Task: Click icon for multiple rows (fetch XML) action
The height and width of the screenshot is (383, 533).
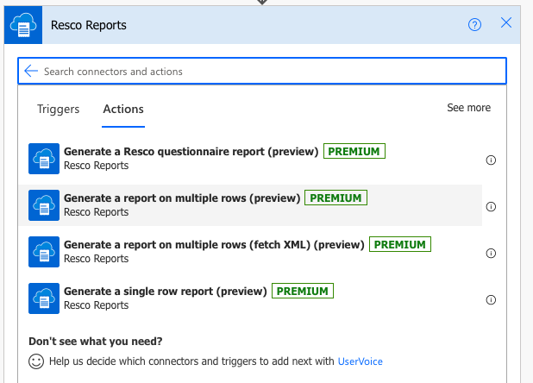Action: pyautogui.click(x=44, y=252)
